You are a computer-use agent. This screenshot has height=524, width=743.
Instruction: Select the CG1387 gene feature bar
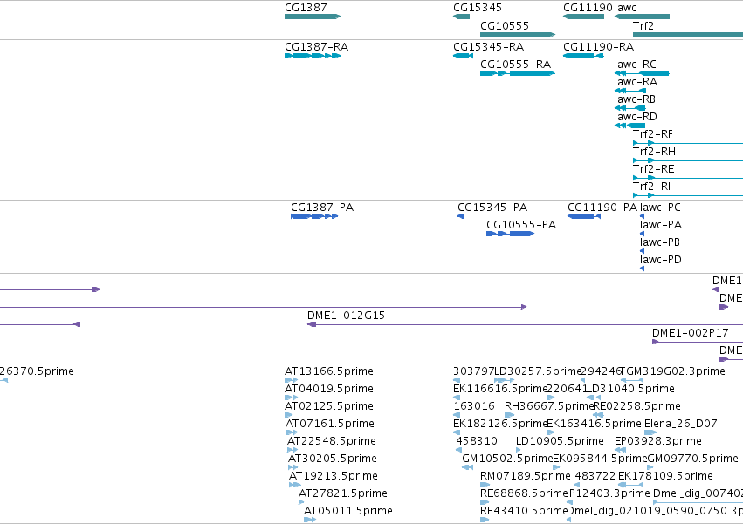313,17
